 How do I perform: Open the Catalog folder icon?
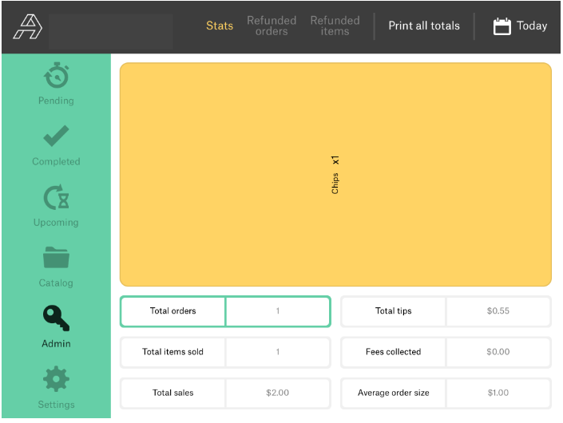pyautogui.click(x=56, y=258)
